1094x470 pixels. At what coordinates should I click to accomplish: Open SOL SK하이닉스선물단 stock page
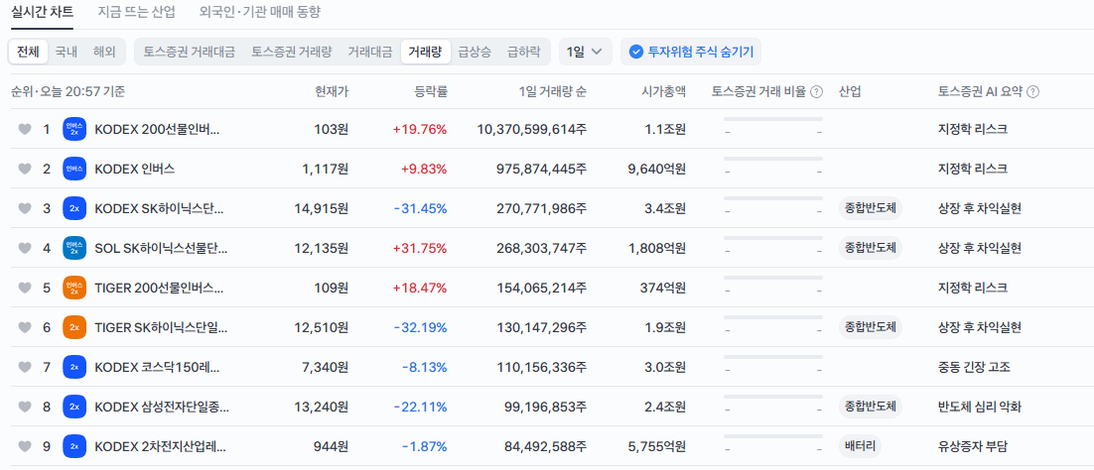(x=160, y=248)
